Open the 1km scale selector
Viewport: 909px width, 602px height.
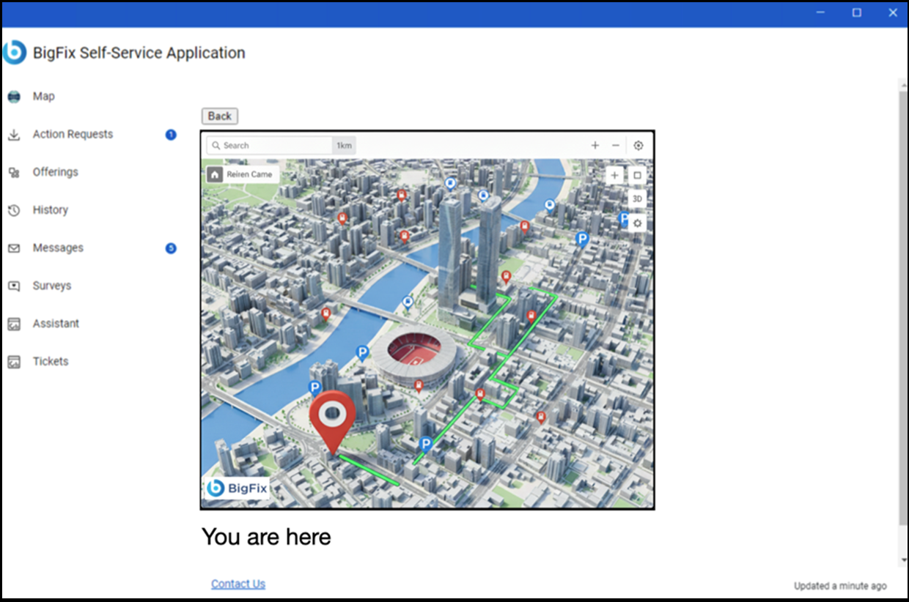(344, 145)
